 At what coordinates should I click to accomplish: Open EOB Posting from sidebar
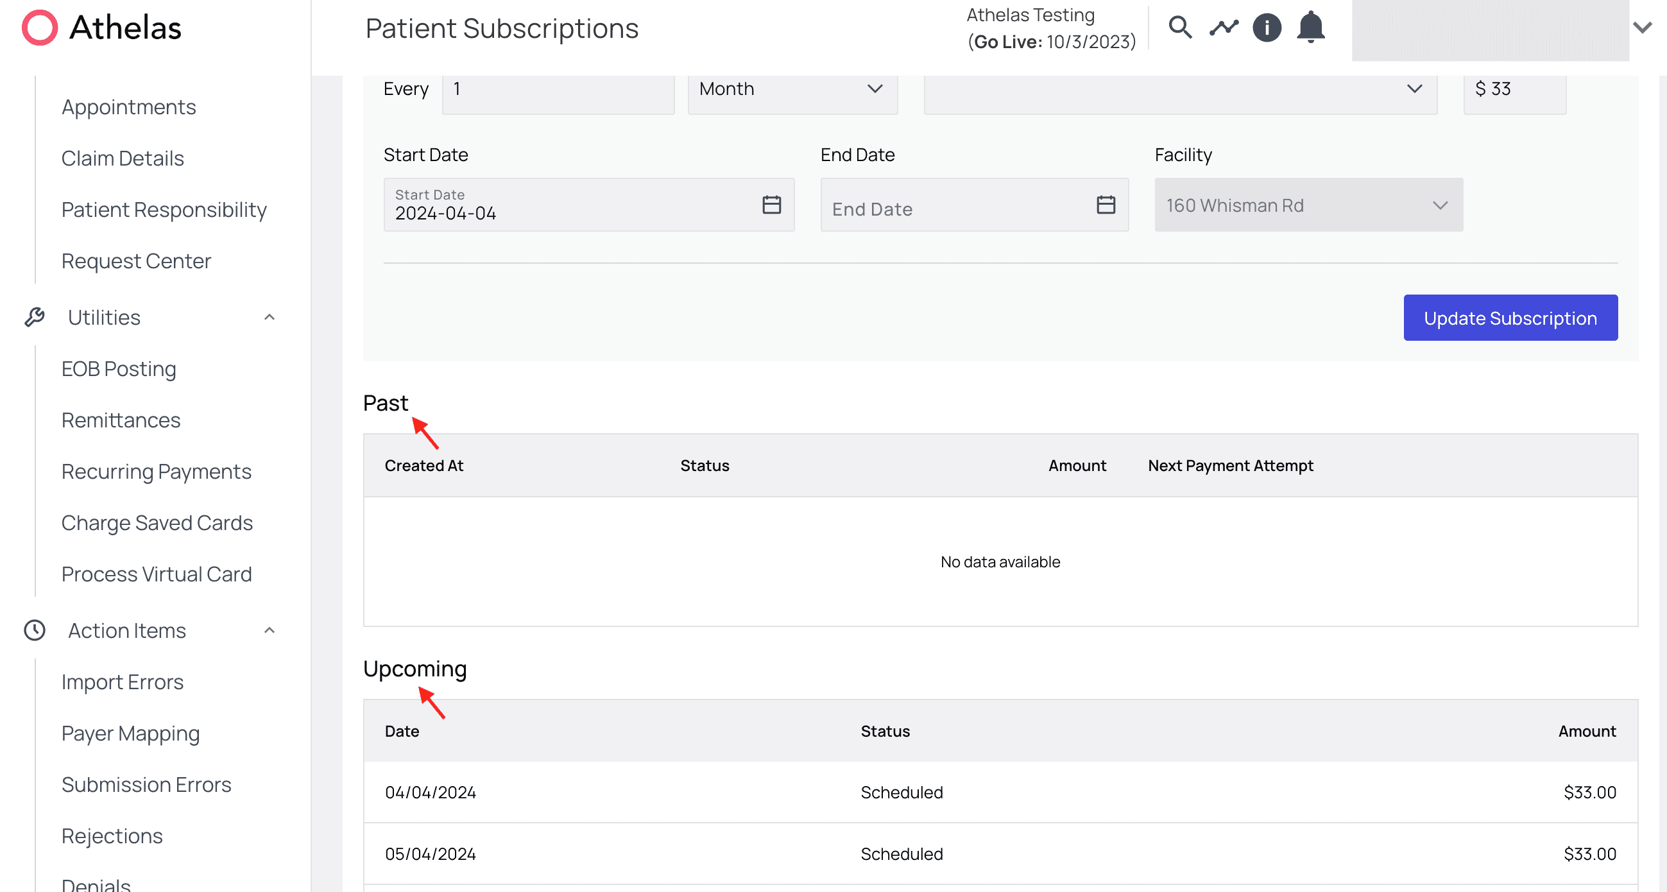[x=119, y=369]
